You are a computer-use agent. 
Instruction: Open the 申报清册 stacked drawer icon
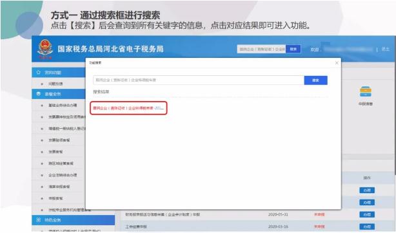[x=366, y=91]
